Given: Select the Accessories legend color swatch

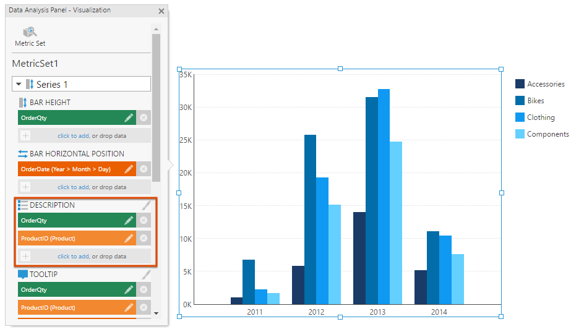Looking at the screenshot, I should click(x=520, y=84).
